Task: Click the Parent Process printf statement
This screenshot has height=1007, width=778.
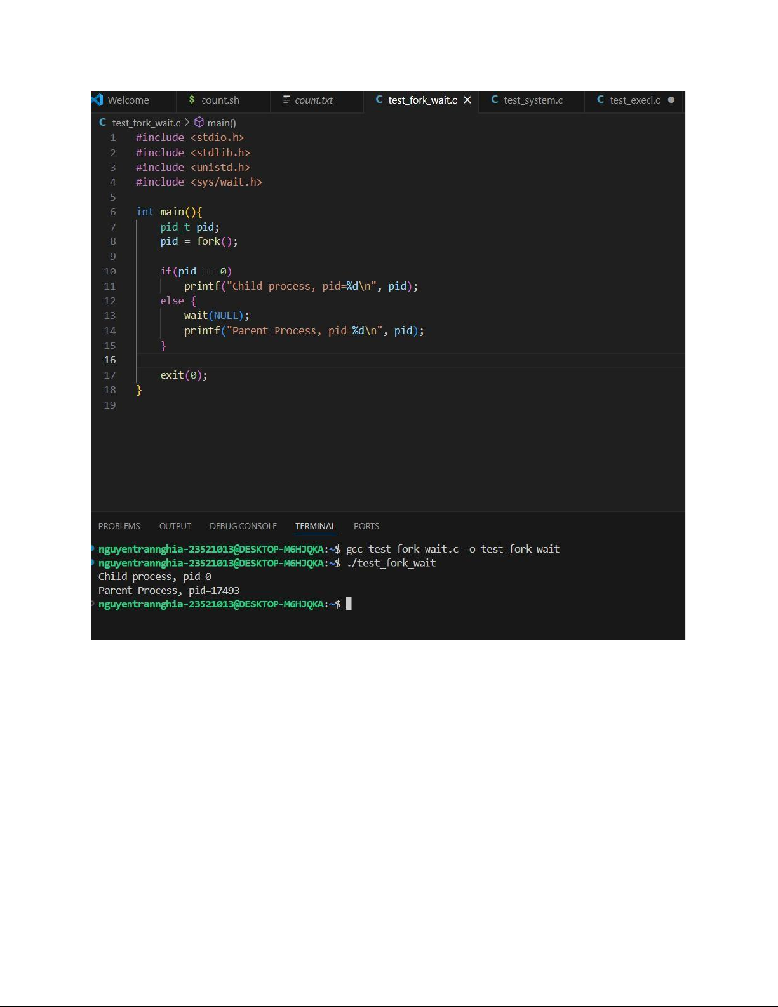Action: (304, 330)
